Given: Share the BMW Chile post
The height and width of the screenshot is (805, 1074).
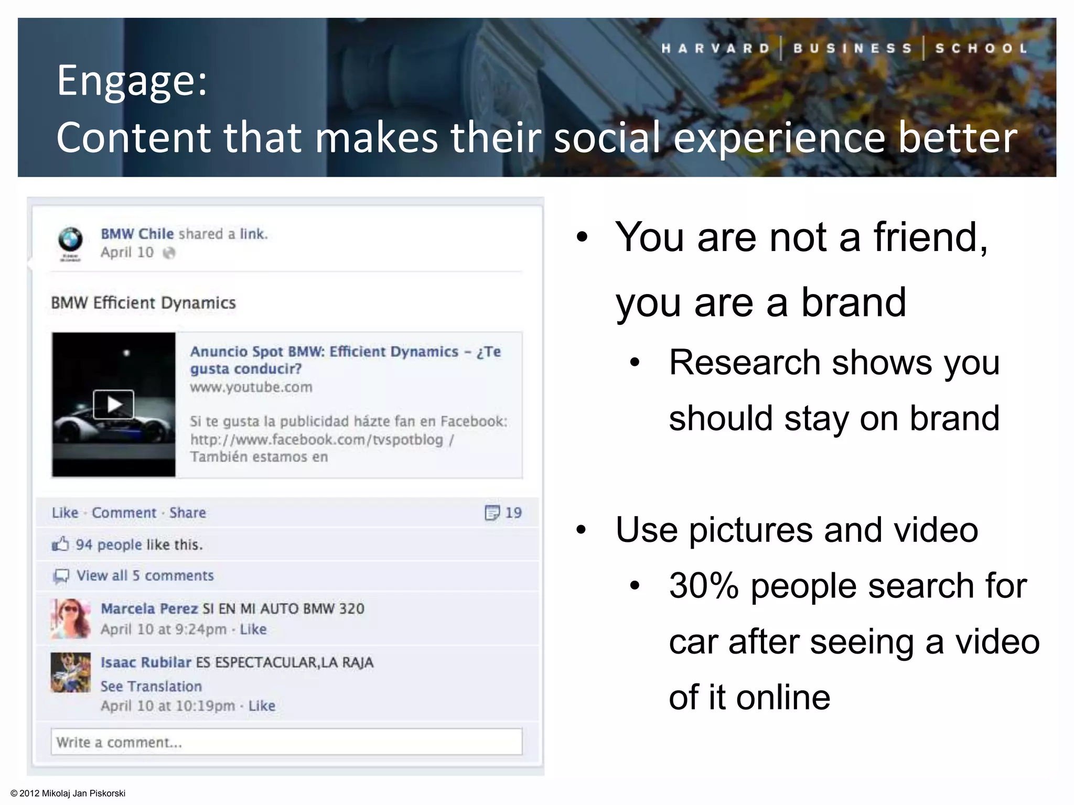Looking at the screenshot, I should point(187,513).
